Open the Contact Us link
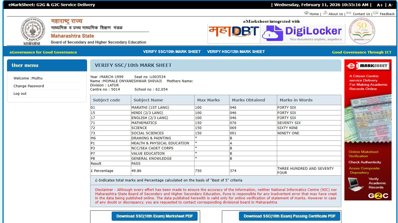 click(x=361, y=14)
